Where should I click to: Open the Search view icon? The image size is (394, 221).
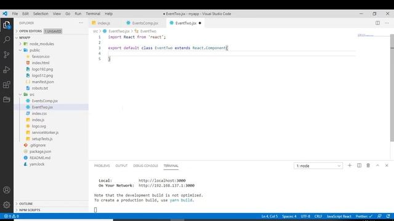[7, 39]
